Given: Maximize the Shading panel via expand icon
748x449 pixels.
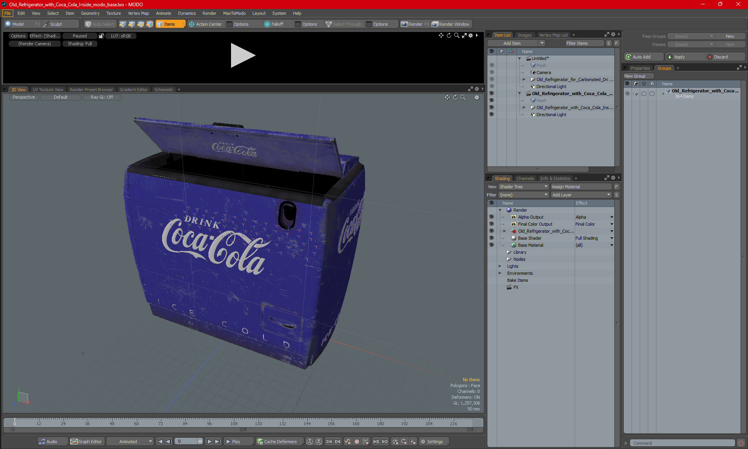Looking at the screenshot, I should click(x=607, y=178).
